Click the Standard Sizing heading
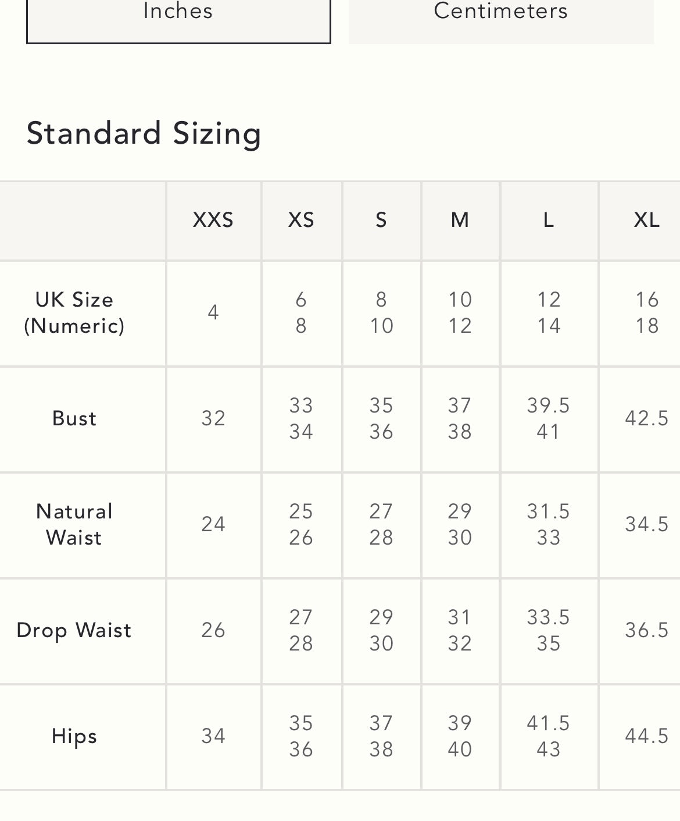The height and width of the screenshot is (821, 680). [x=144, y=133]
